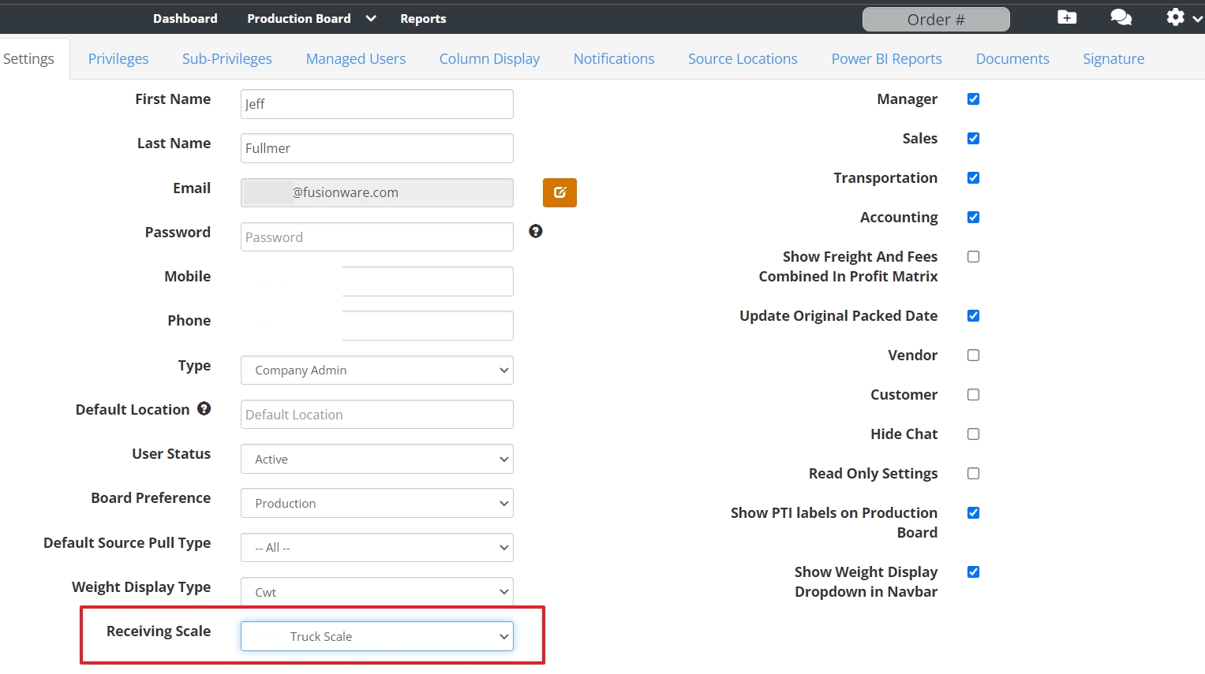This screenshot has width=1205, height=674.
Task: Open the Type dropdown showing Company Admin
Action: [x=376, y=371]
